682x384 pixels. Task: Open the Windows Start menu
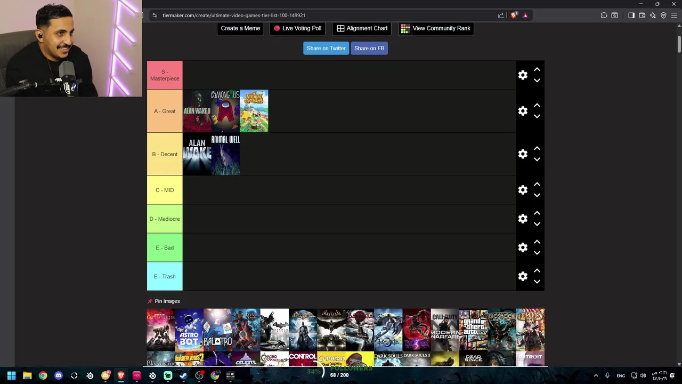11,375
